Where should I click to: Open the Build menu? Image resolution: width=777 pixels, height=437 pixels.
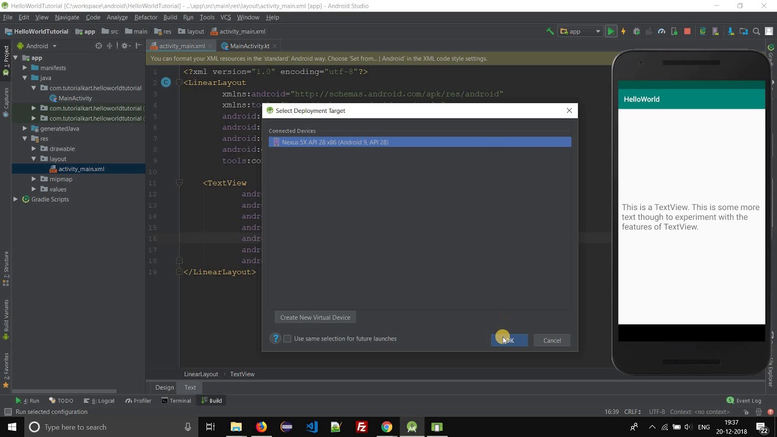[x=170, y=18]
